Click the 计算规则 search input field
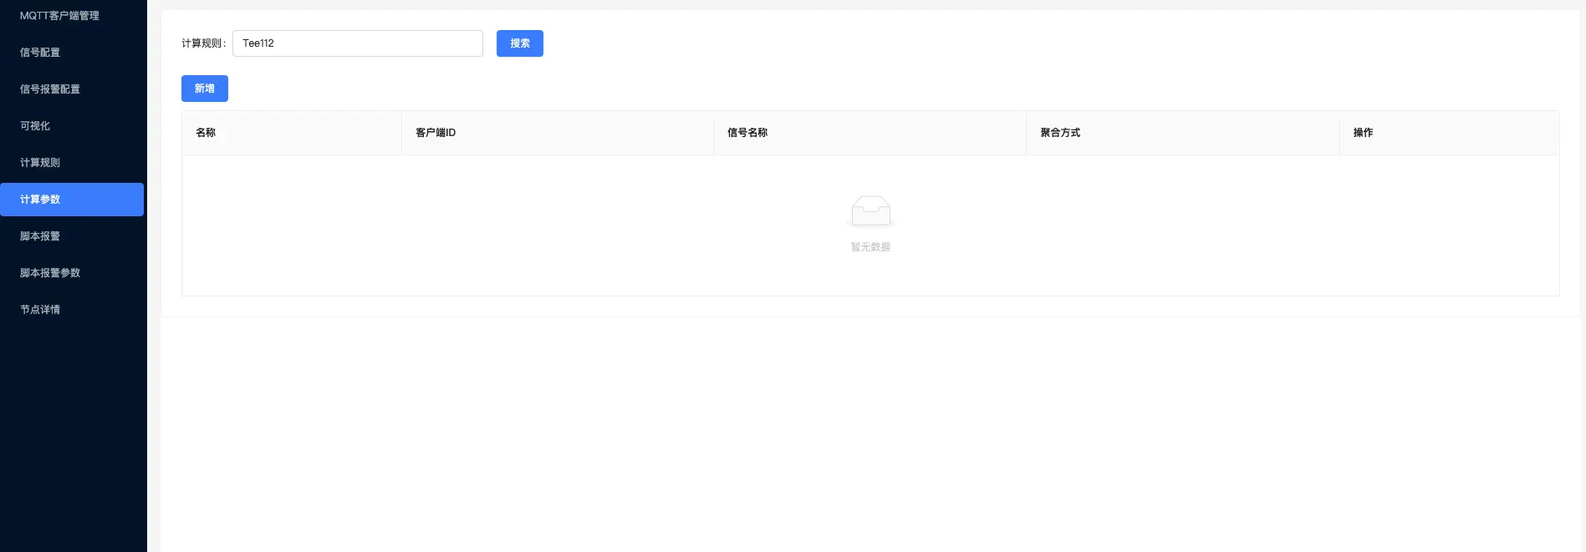The image size is (1586, 552). (358, 43)
